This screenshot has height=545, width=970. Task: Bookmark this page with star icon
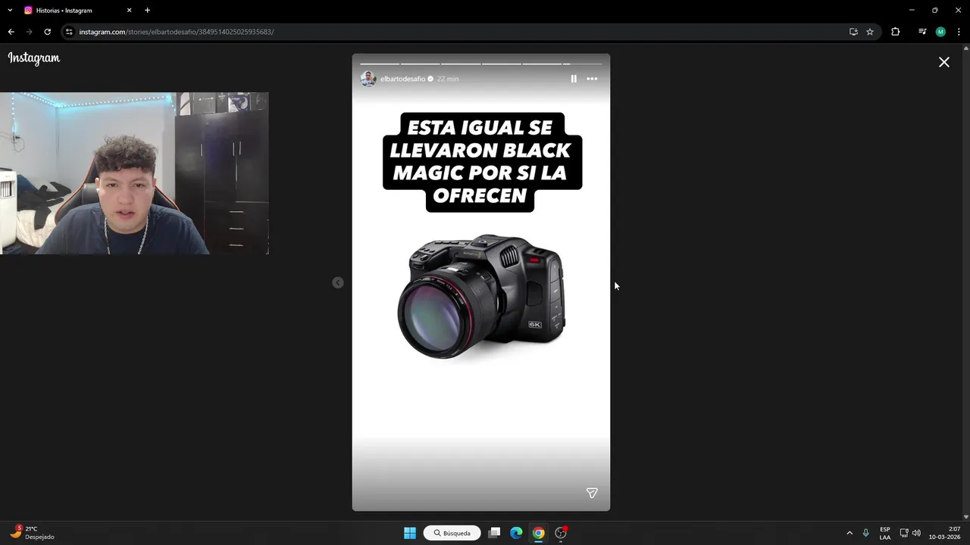[x=870, y=32]
